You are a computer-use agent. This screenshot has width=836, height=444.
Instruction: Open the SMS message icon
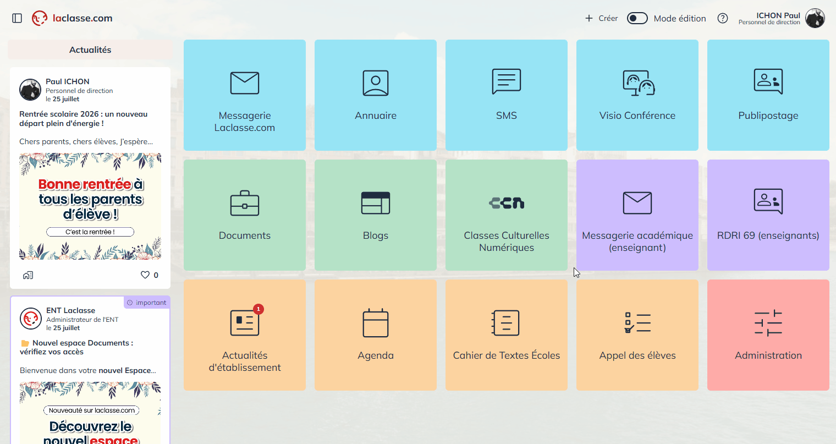(x=507, y=81)
